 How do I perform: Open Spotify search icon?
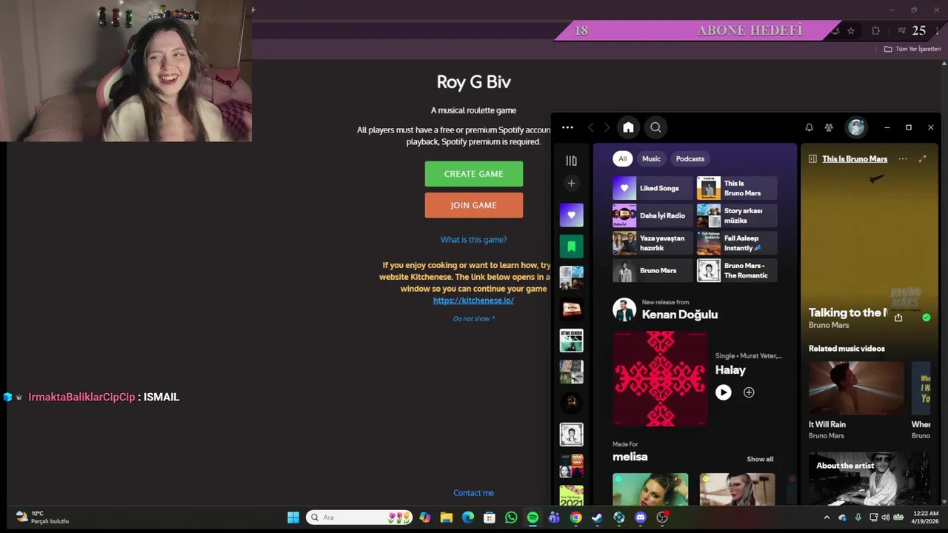(655, 127)
